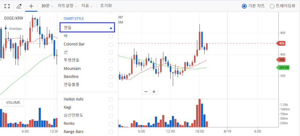Select the pencil drawing tool icon
This screenshot has height=136, width=300.
pyautogui.click(x=19, y=6)
